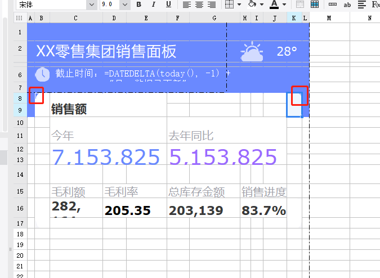Click the paragraph lines icon
Viewport: 380px width, 278px height.
[x=362, y=5]
